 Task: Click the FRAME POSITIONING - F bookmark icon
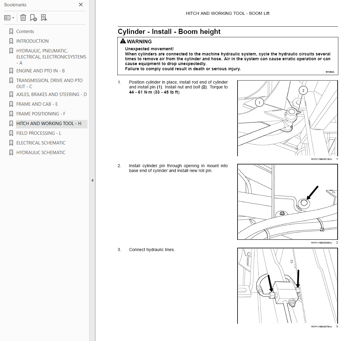[x=11, y=114]
